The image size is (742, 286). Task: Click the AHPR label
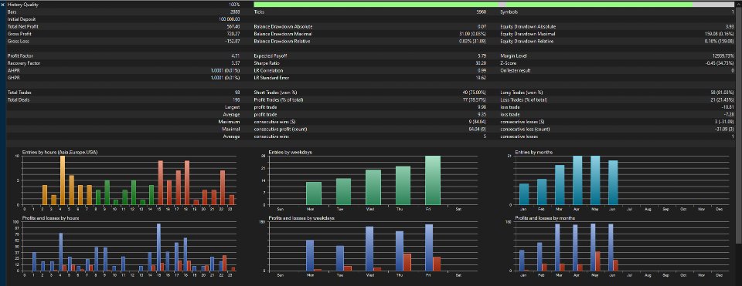pyautogui.click(x=13, y=71)
